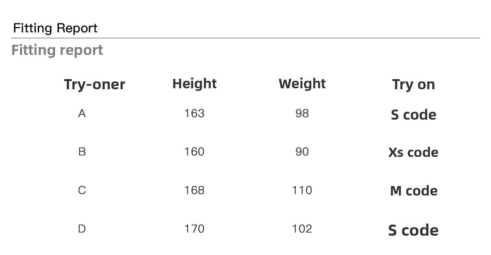Select the "Try-oner" column header
491x255 pixels.
pyautogui.click(x=94, y=84)
